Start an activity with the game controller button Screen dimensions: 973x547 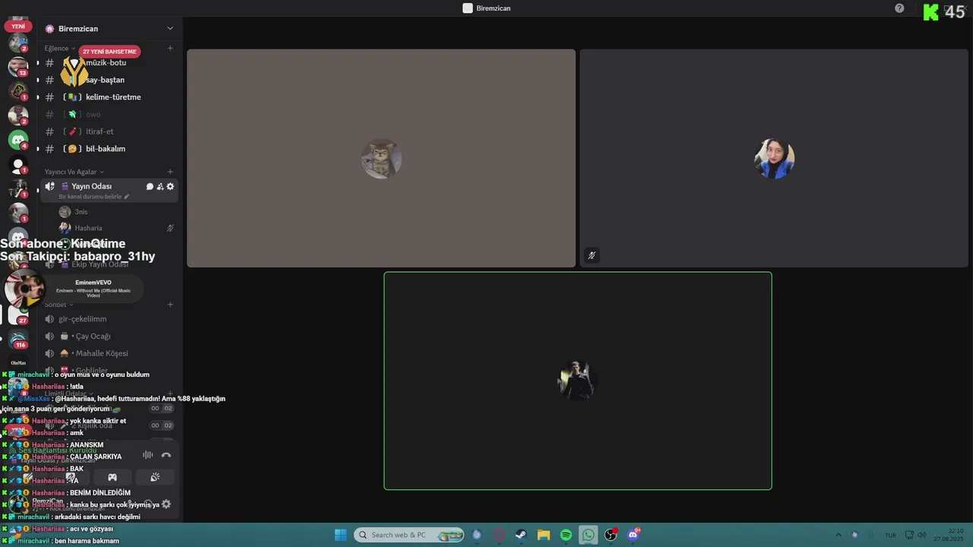(112, 477)
